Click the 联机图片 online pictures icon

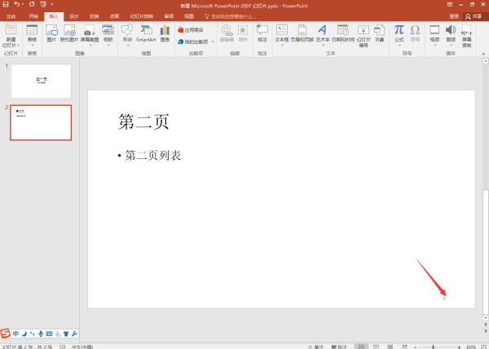70,33
